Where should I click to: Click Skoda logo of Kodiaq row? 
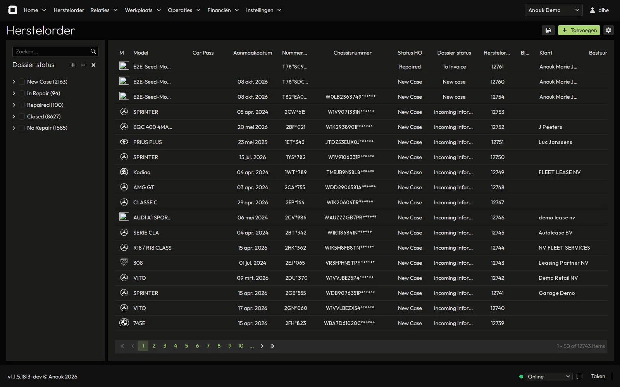click(x=124, y=172)
